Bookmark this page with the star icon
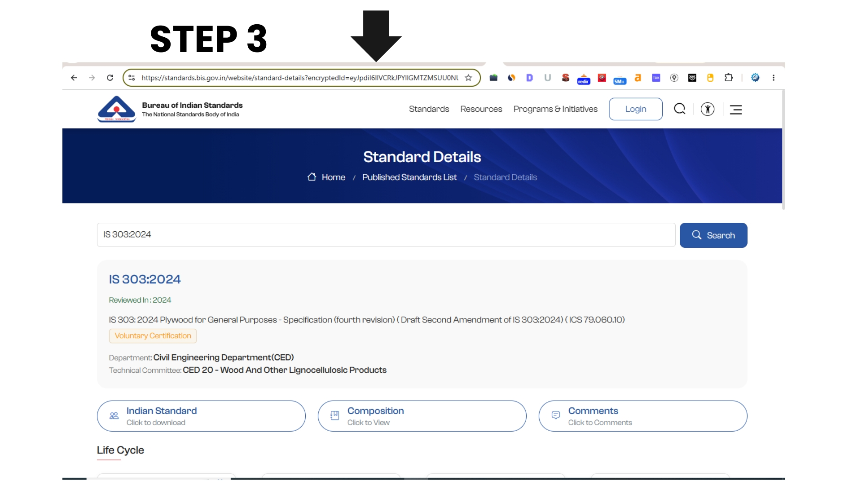 tap(468, 78)
